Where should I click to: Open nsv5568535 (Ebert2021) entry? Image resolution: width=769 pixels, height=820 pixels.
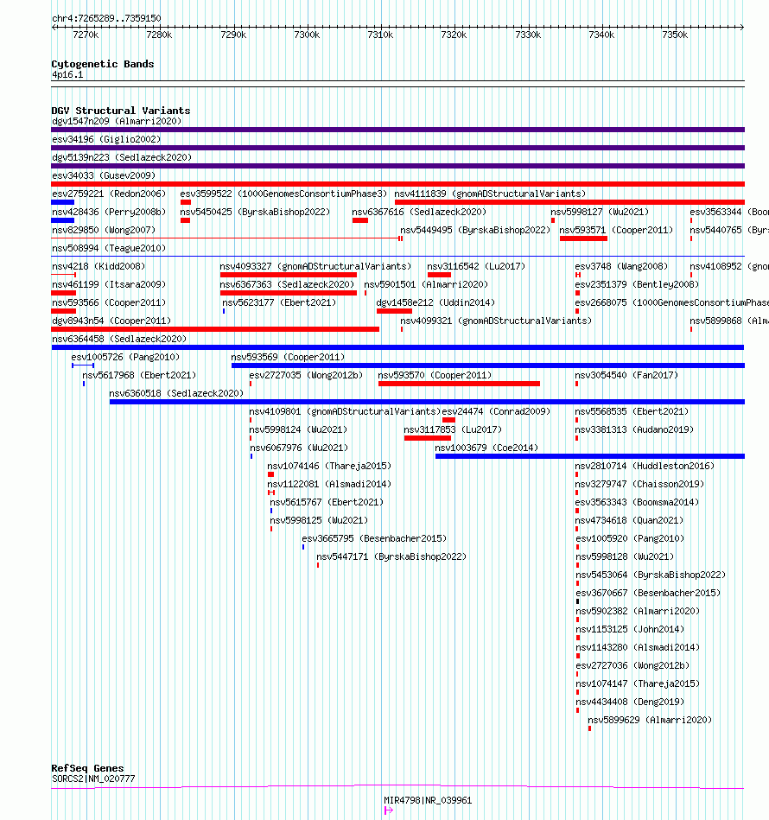(632, 412)
